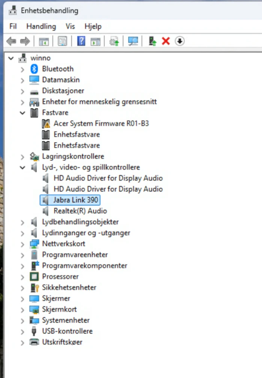Click the Nettverkskort network icon
262x378 pixels.
[x=34, y=244]
